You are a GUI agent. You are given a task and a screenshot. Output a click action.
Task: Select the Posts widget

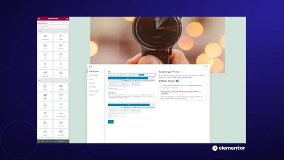[45, 87]
